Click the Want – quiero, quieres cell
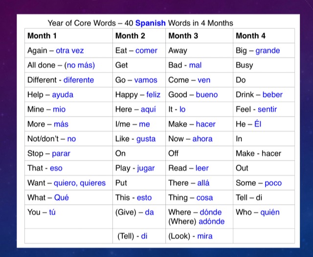The height and width of the screenshot is (257, 313). (x=68, y=183)
